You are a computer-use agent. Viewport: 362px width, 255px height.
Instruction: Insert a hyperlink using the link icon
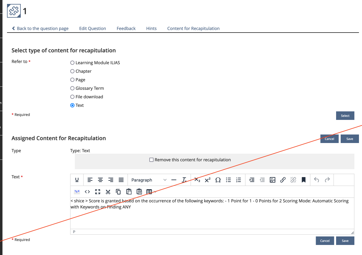(x=283, y=180)
